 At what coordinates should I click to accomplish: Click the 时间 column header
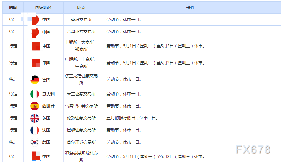pyautogui.click(x=13, y=7)
